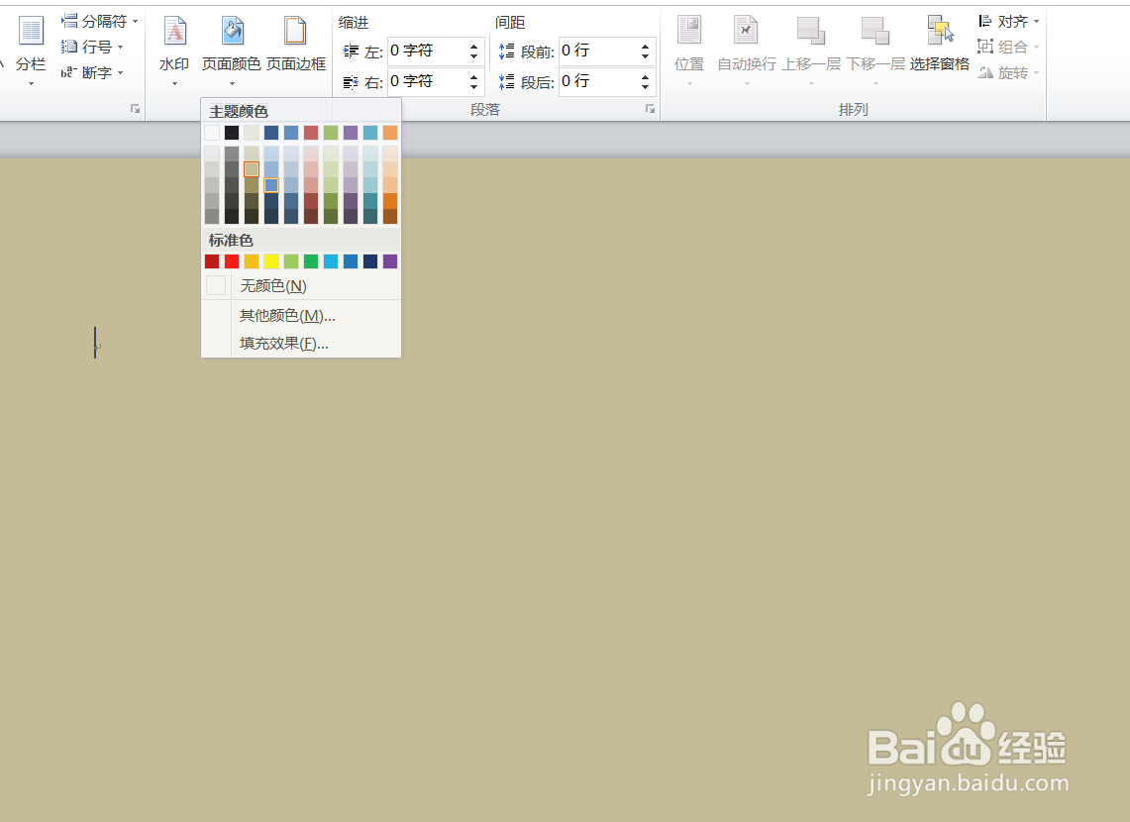Screen dimensions: 1130x822
Task: Open Fill Effects (填充效果) dialog
Action: tap(301, 344)
